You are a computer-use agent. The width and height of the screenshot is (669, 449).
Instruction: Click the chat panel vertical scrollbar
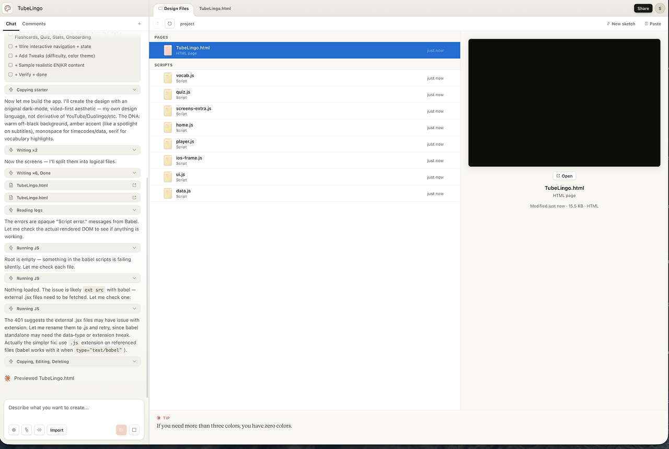147,287
